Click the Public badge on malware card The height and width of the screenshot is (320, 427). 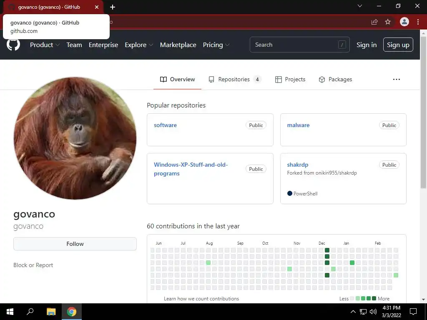(x=389, y=125)
